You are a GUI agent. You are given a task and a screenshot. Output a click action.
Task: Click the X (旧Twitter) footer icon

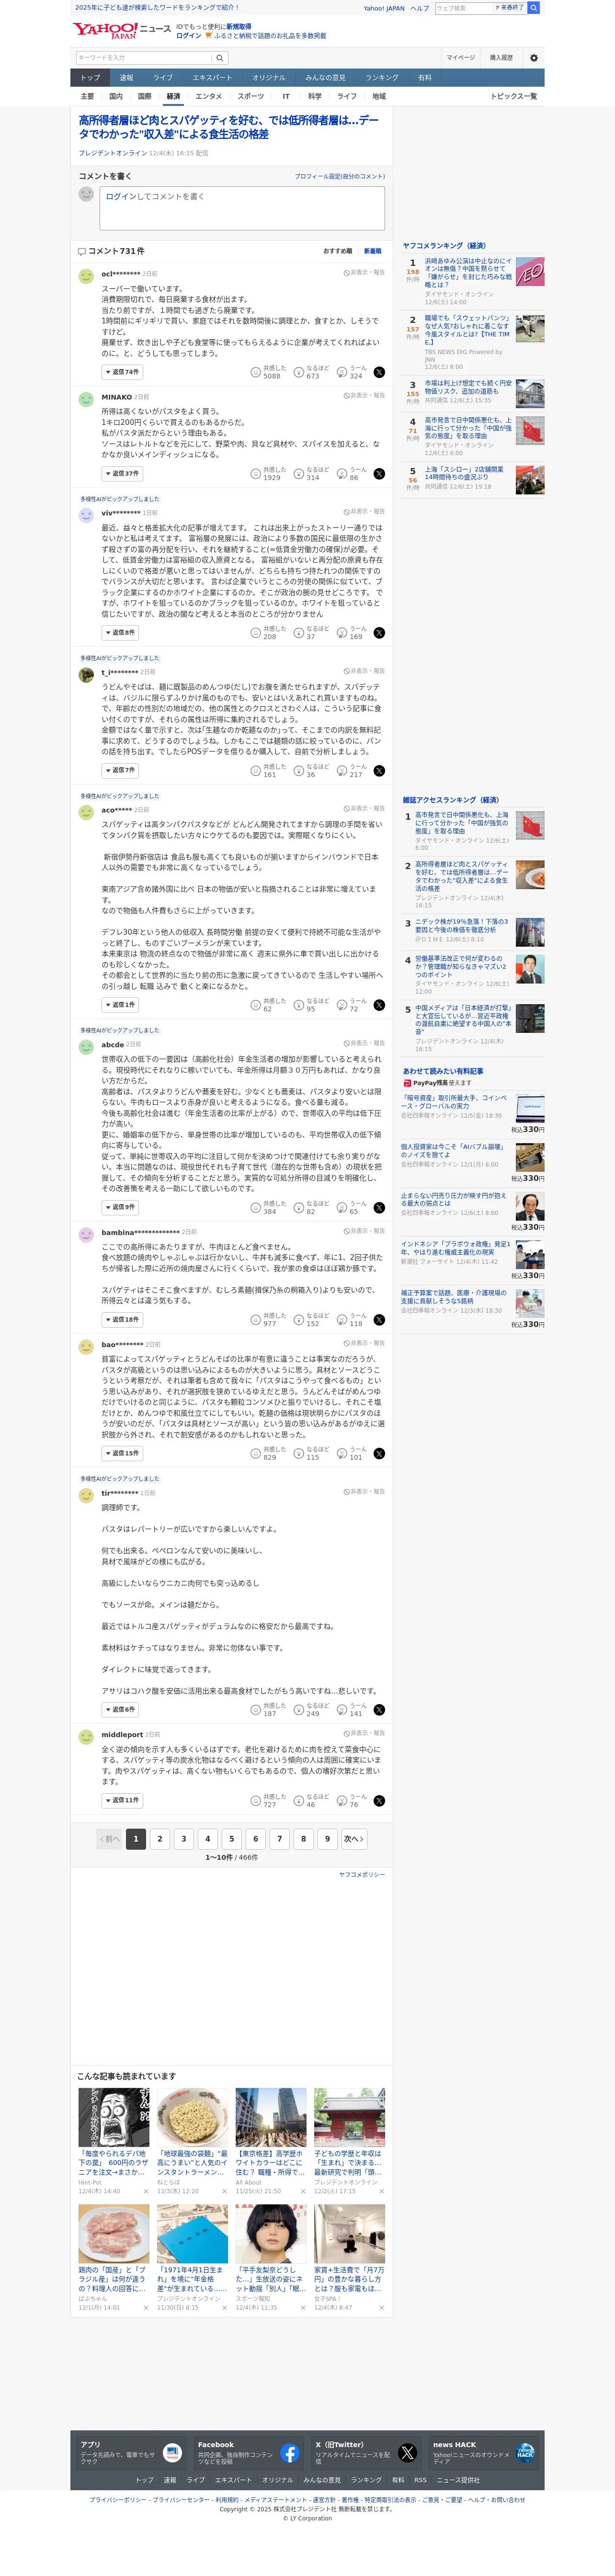point(407,2454)
